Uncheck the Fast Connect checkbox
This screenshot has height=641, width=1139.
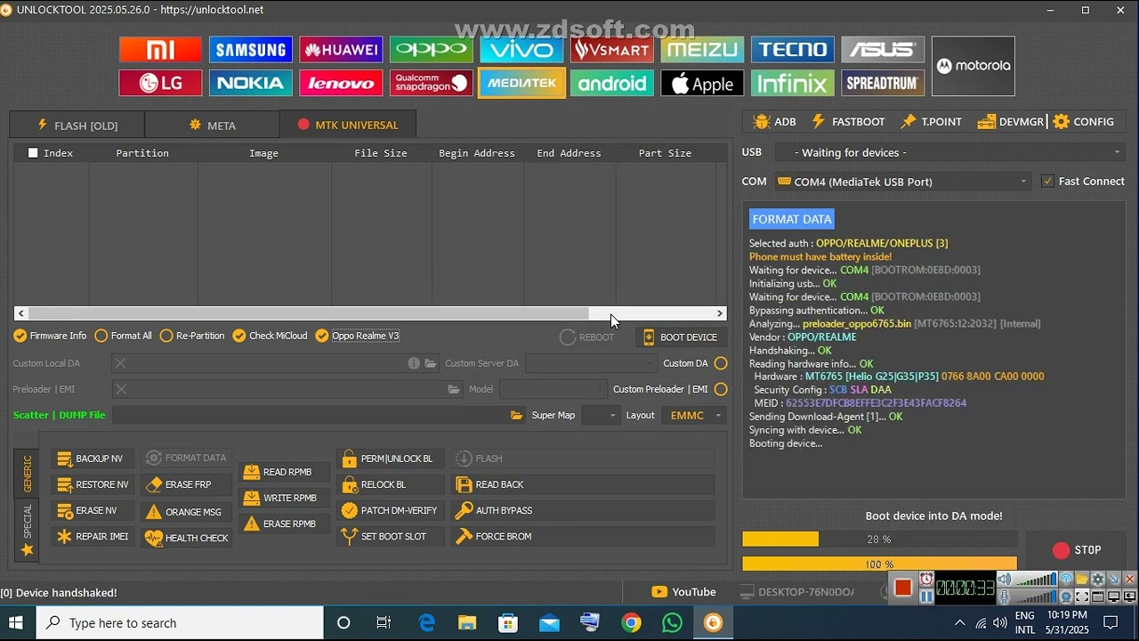click(1047, 181)
